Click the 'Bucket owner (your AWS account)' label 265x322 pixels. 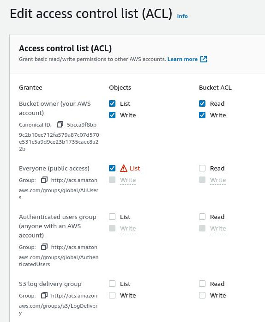55,108
